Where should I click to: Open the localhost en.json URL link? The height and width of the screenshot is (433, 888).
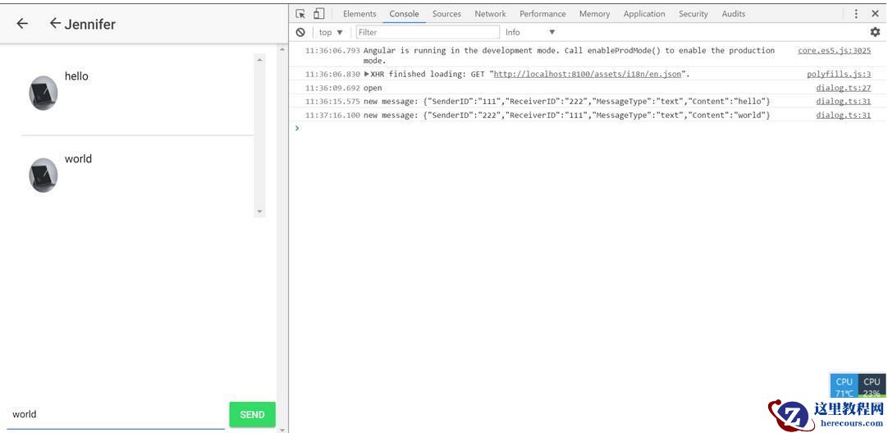click(588, 74)
